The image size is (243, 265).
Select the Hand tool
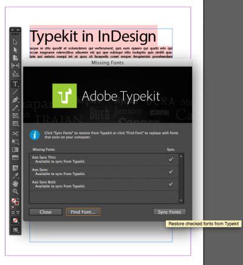(15, 184)
